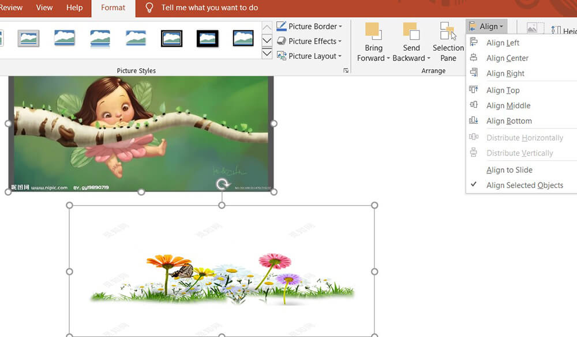Select Align Middle in the Align menu
577x337 pixels.
508,105
